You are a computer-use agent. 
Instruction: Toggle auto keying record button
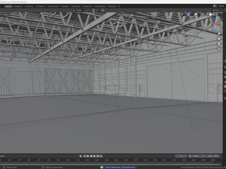click(81, 156)
